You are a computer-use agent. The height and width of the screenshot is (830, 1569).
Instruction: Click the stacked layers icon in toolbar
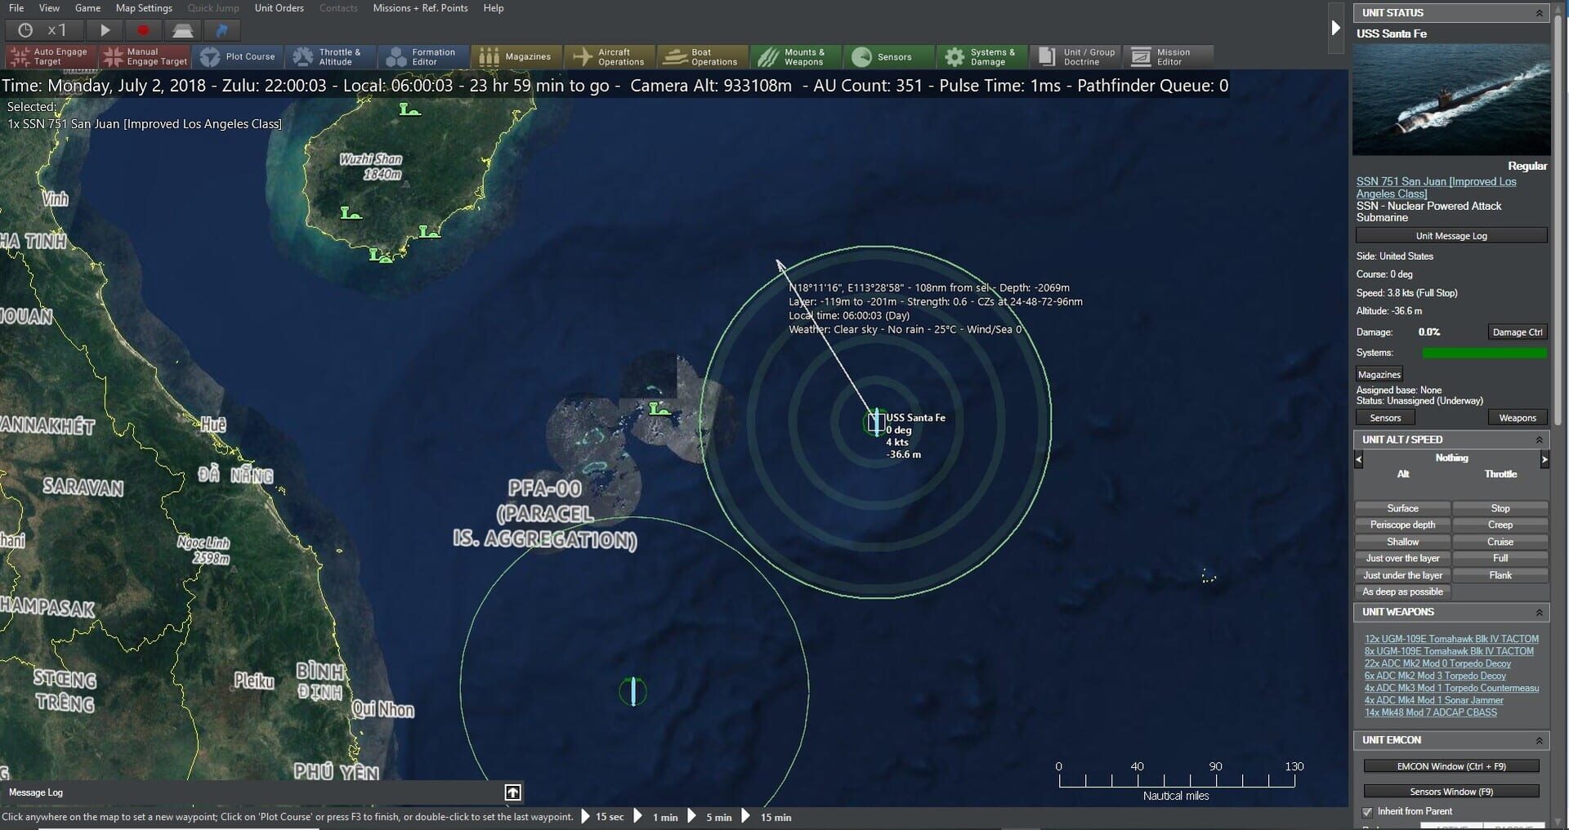pos(182,30)
